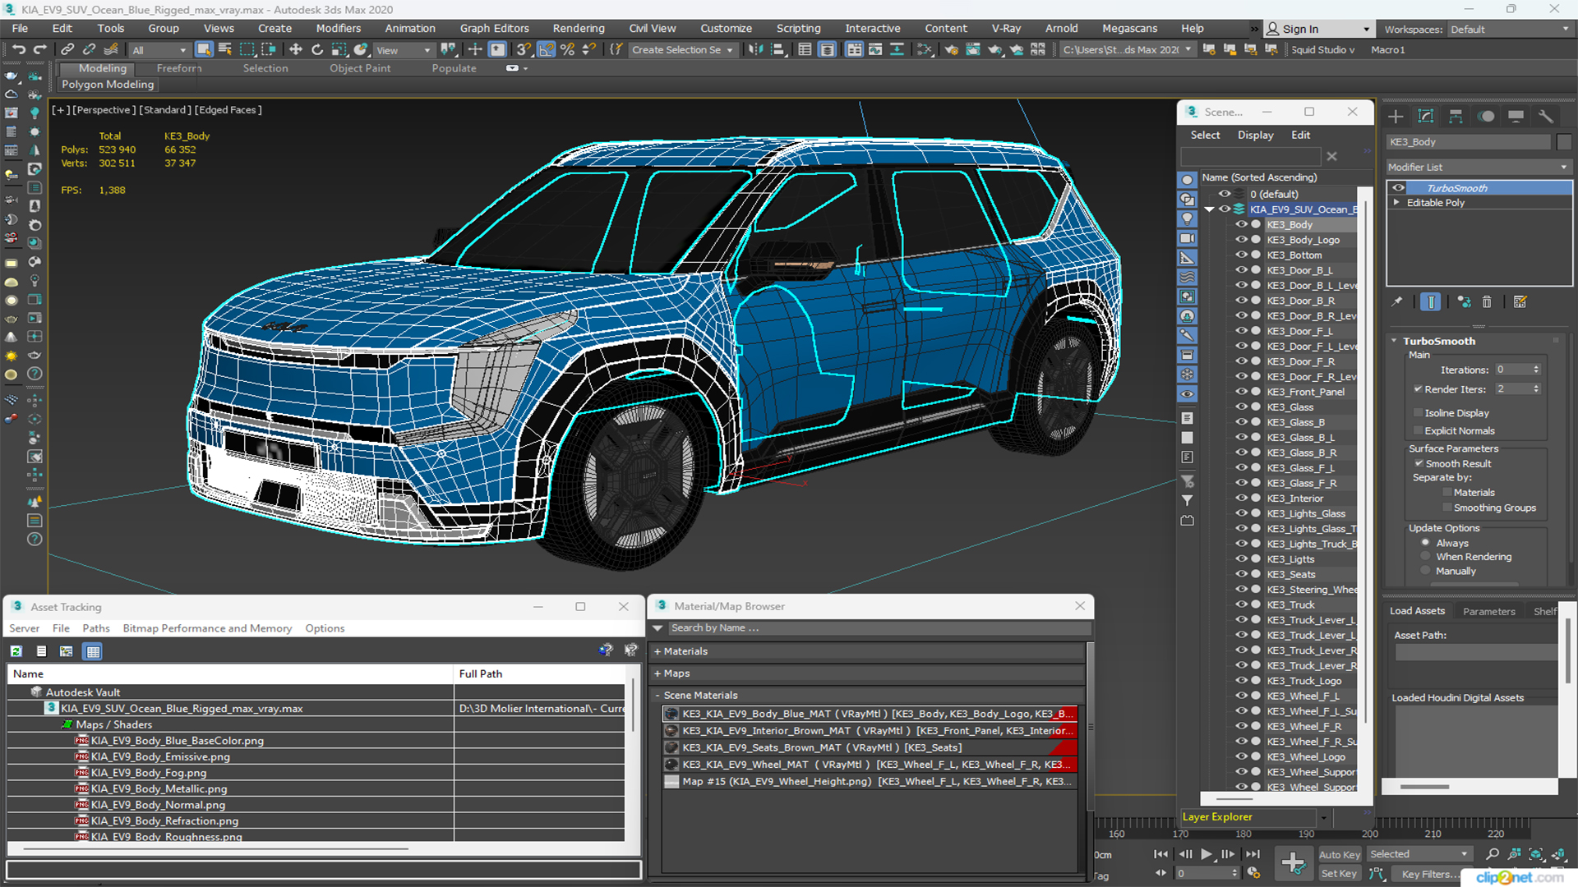Open the Render Setup teapot icon
Viewport: 1578px width, 887px height.
pos(952,50)
